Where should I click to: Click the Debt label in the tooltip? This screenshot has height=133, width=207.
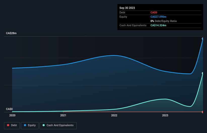122,12
